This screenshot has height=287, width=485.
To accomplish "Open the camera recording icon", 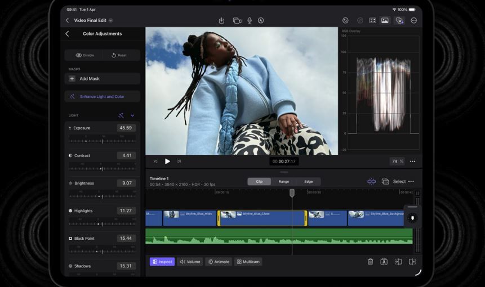I will pyautogui.click(x=237, y=20).
